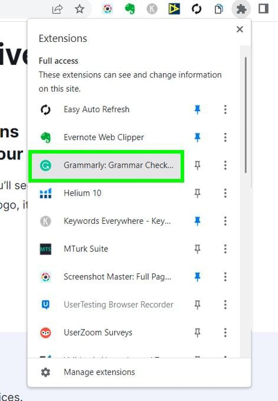Viewport: 278px width, 401px height.
Task: Click the share page icon in address bar
Action: (x=57, y=9)
